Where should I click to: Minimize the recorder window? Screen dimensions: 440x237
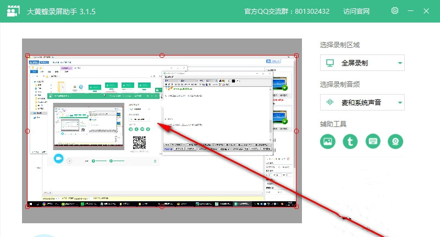tap(410, 11)
